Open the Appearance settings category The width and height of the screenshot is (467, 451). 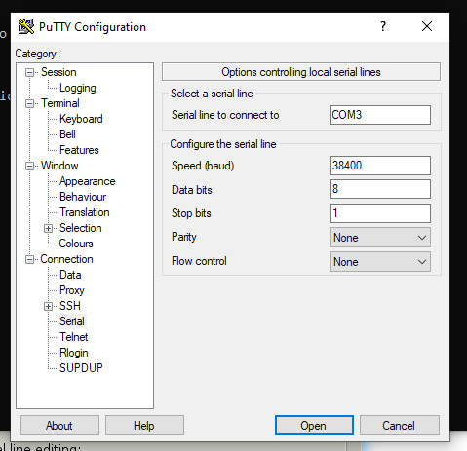point(87,181)
